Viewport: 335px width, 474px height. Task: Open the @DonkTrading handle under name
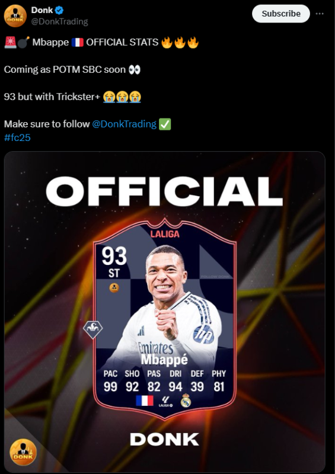[60, 22]
